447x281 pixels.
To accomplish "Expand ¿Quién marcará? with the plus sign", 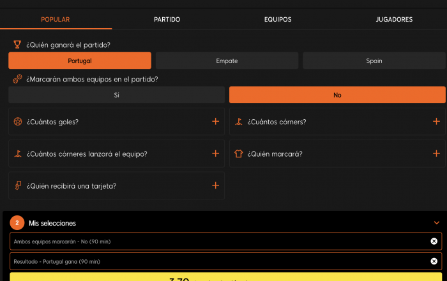I will point(436,154).
